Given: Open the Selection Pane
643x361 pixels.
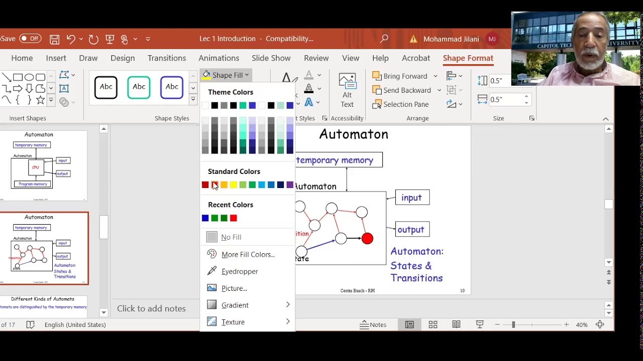Looking at the screenshot, I should (x=400, y=104).
